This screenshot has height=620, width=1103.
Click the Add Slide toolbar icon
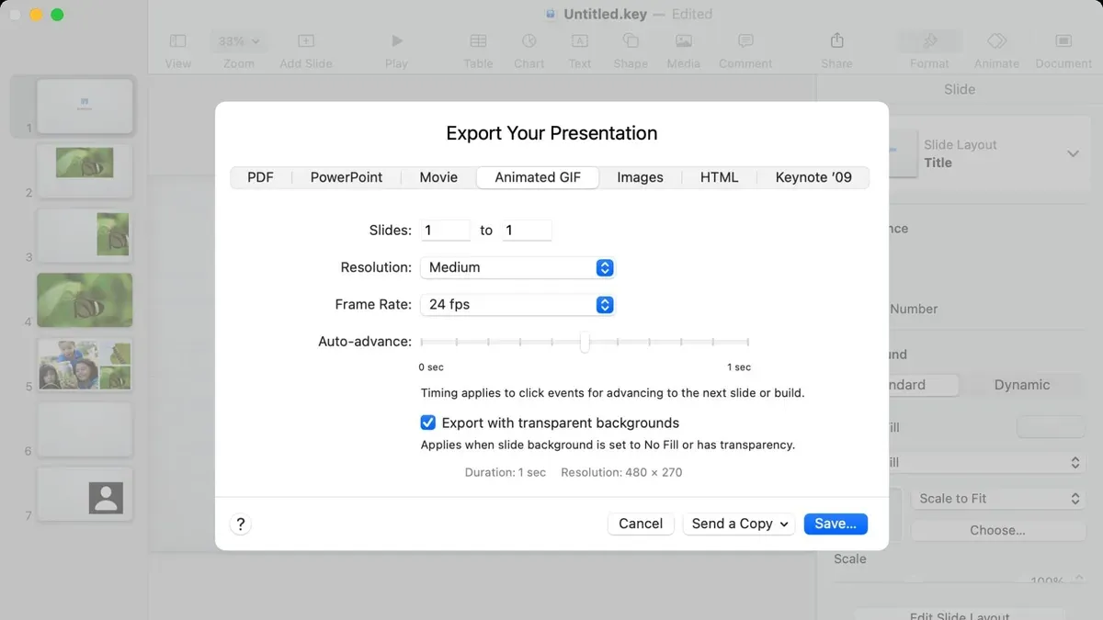tap(306, 41)
